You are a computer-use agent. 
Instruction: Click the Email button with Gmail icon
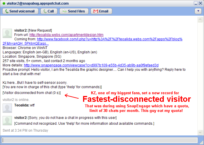101,11
